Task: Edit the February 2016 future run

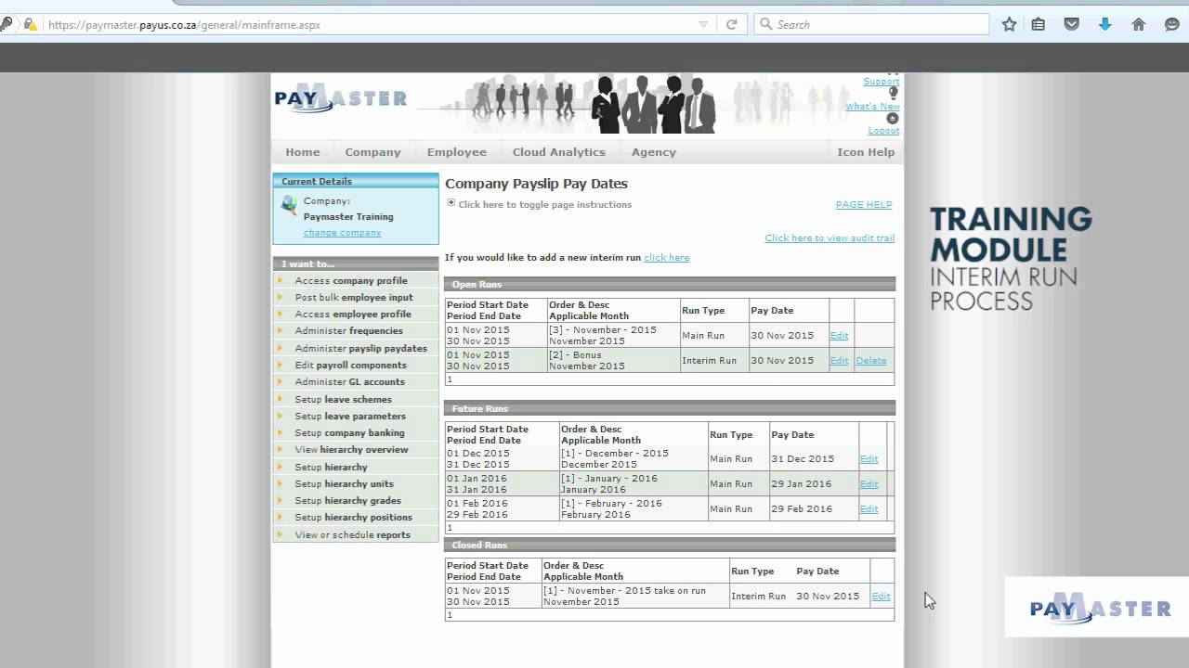Action: [x=869, y=509]
